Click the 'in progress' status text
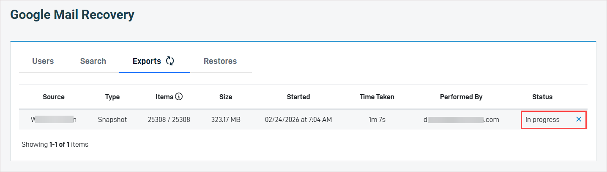Viewport: 607px width, 172px height. (542, 120)
